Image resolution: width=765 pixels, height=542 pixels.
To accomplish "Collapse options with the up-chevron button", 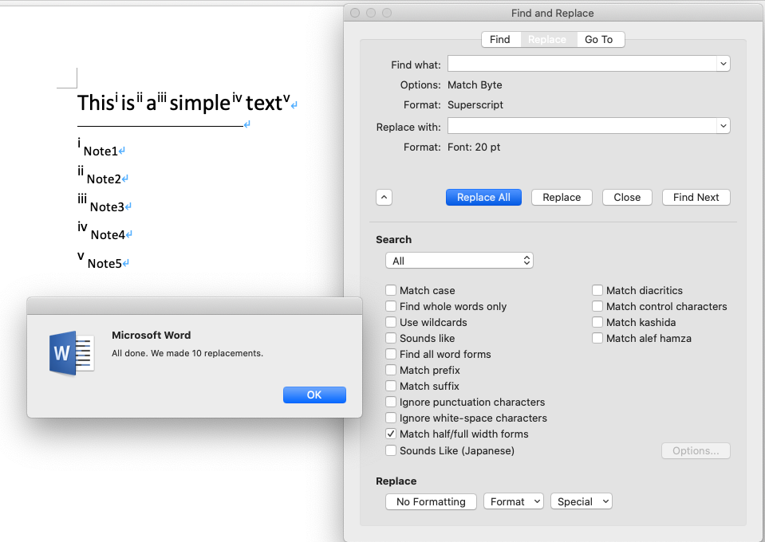I will (384, 198).
